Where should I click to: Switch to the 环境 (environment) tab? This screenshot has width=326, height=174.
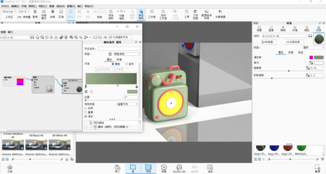pos(295,30)
